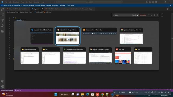Image resolution: width=173 pixels, height=97 pixels.
Task: Click the find input field containing guru
Action: (123, 15)
